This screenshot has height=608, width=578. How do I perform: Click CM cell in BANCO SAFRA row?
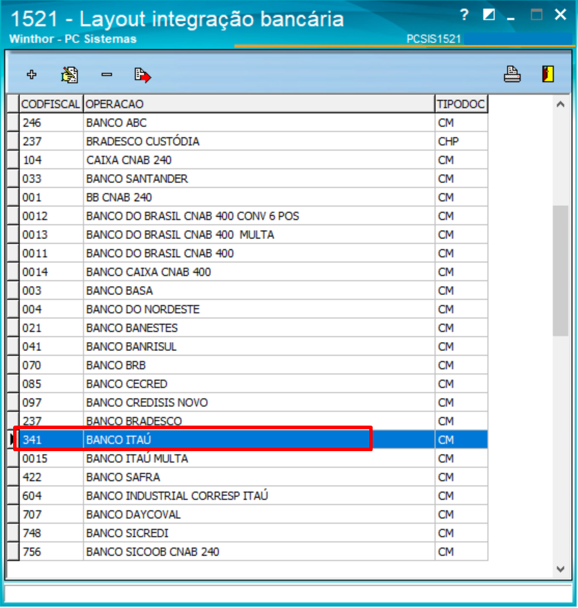461,477
